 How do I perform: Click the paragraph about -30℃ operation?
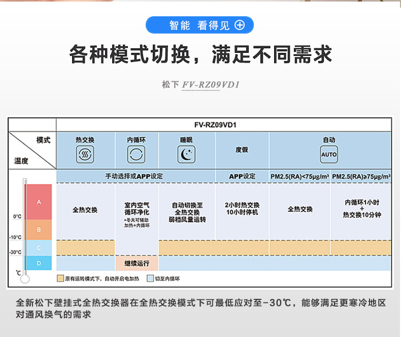click(x=201, y=309)
